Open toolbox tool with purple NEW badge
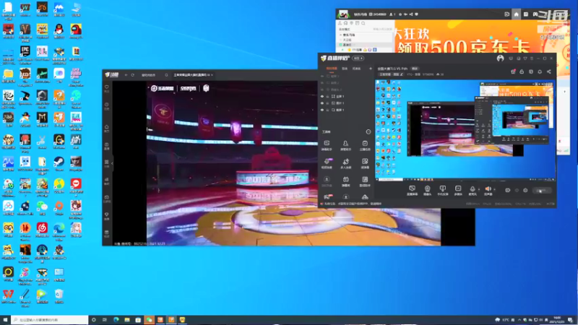The width and height of the screenshot is (578, 325). (x=327, y=163)
